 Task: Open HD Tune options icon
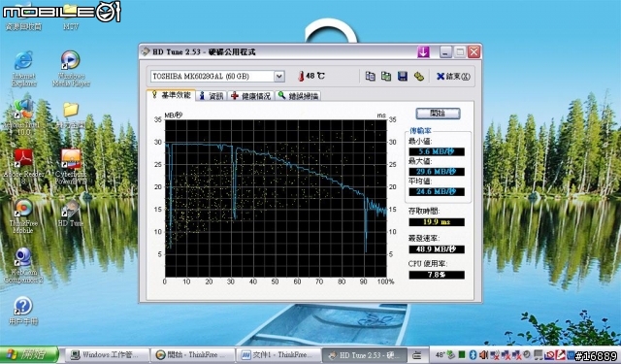(x=418, y=76)
